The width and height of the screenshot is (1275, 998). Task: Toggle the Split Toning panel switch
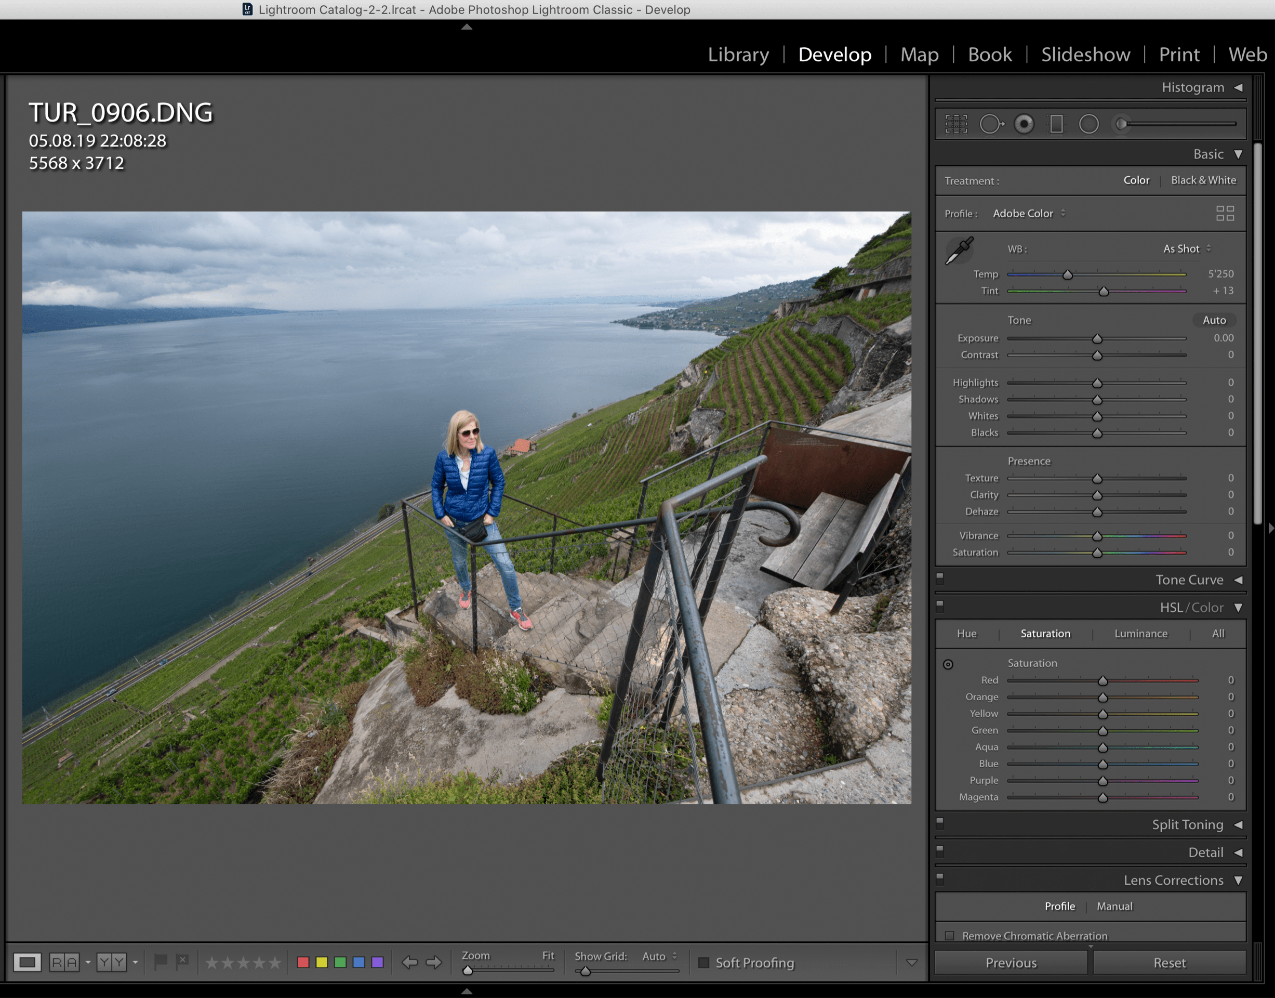(x=940, y=823)
